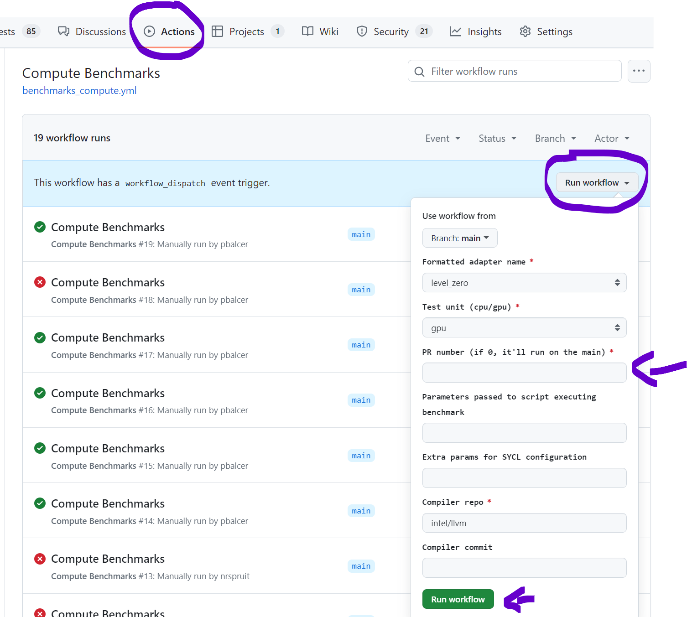Click the main branch label on run #19

coord(361,234)
